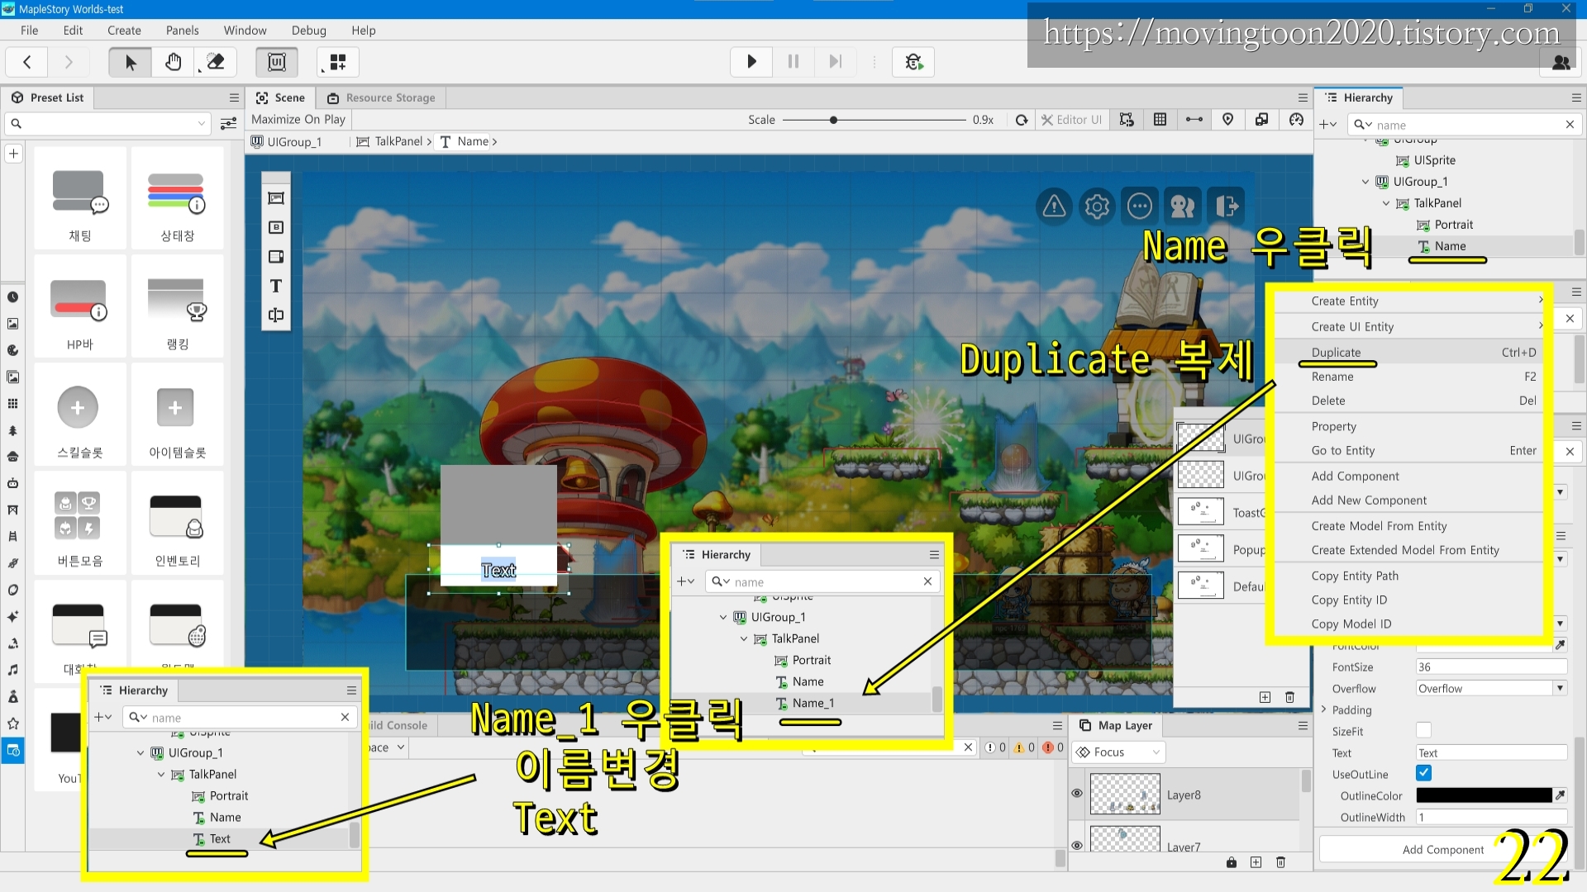Step to next frame
This screenshot has height=892, width=1587.
click(836, 62)
